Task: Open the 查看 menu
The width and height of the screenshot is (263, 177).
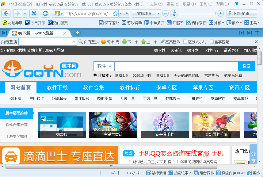Action: pyautogui.click(x=173, y=4)
